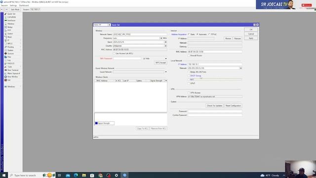Open the Wireless sidebar entry

[x=11, y=24]
